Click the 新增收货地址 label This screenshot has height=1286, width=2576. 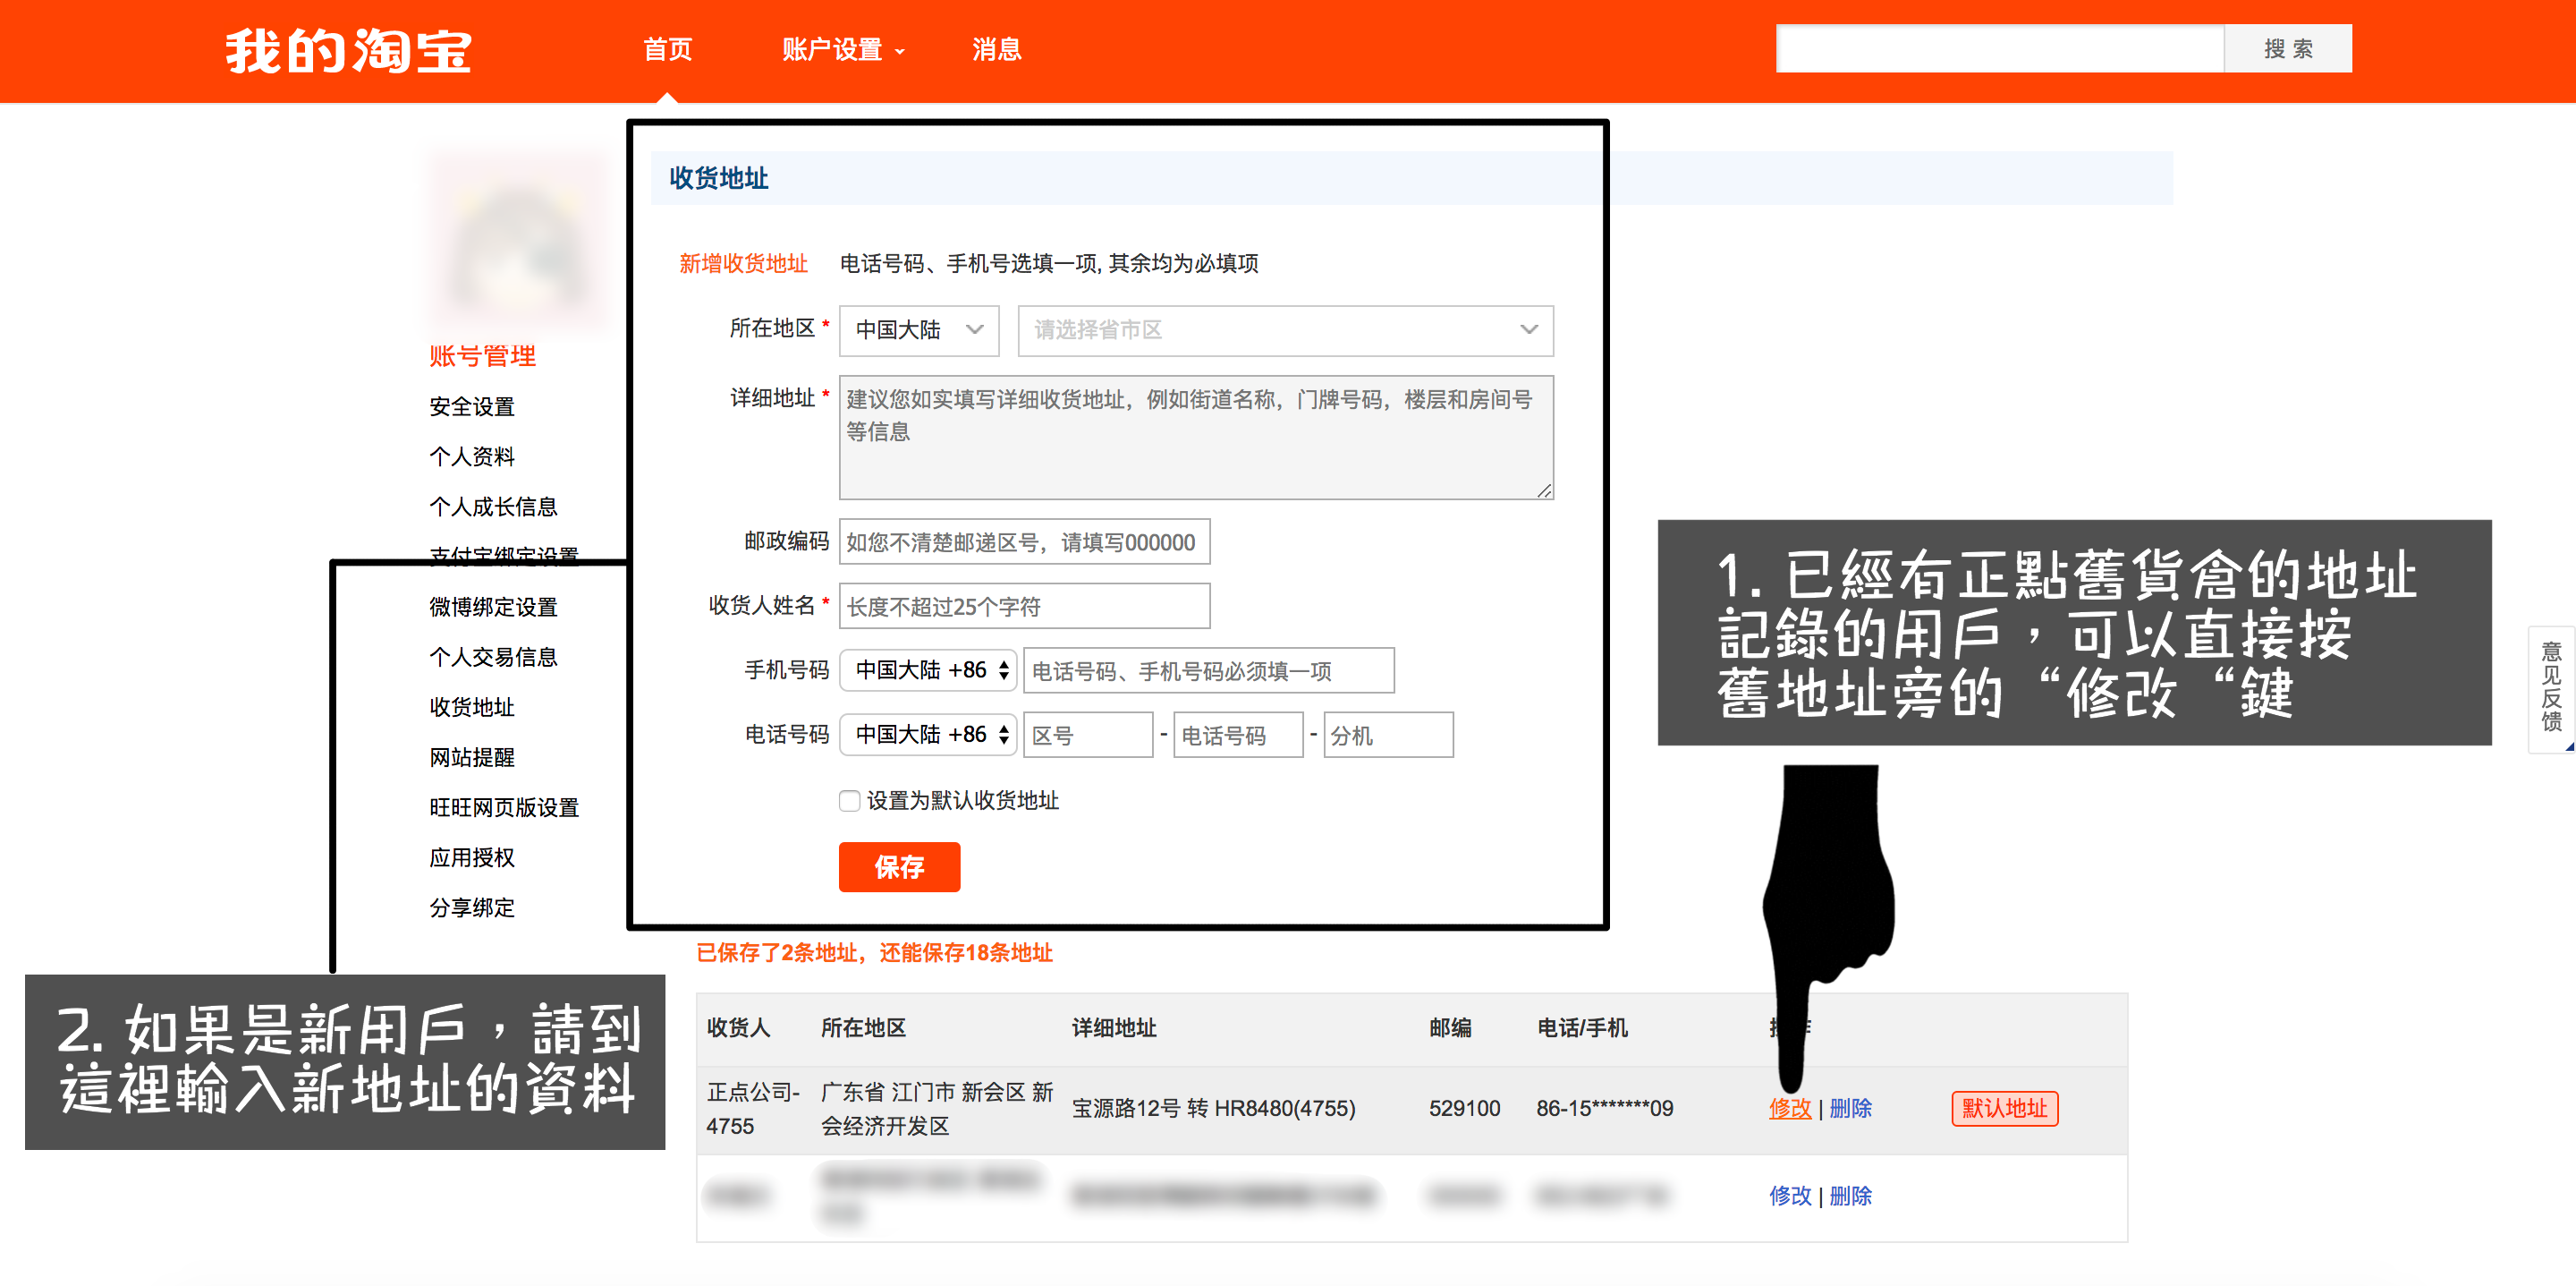click(743, 263)
